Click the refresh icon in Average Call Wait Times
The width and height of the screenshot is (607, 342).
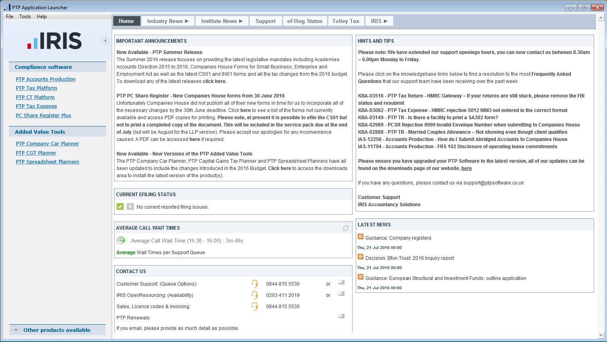click(x=346, y=228)
